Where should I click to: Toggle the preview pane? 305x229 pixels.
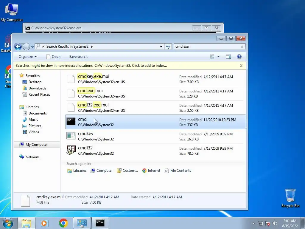[228, 57]
